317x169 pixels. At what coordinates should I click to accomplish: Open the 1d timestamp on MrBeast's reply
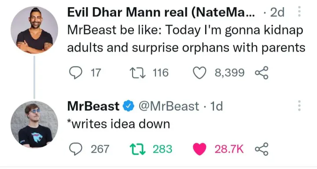(x=216, y=106)
